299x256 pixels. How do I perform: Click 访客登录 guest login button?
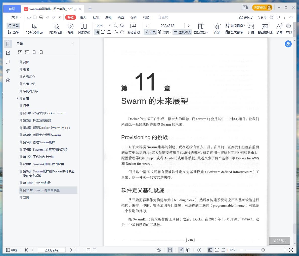[262, 8]
